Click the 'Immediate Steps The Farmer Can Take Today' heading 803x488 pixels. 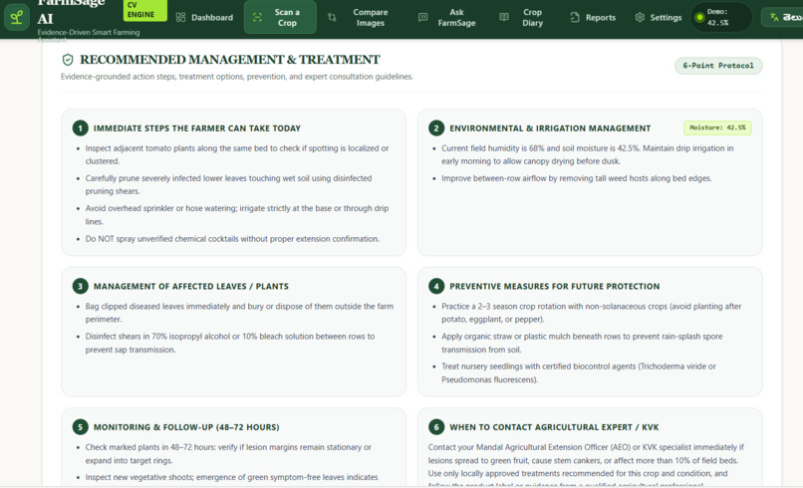pyautogui.click(x=196, y=128)
